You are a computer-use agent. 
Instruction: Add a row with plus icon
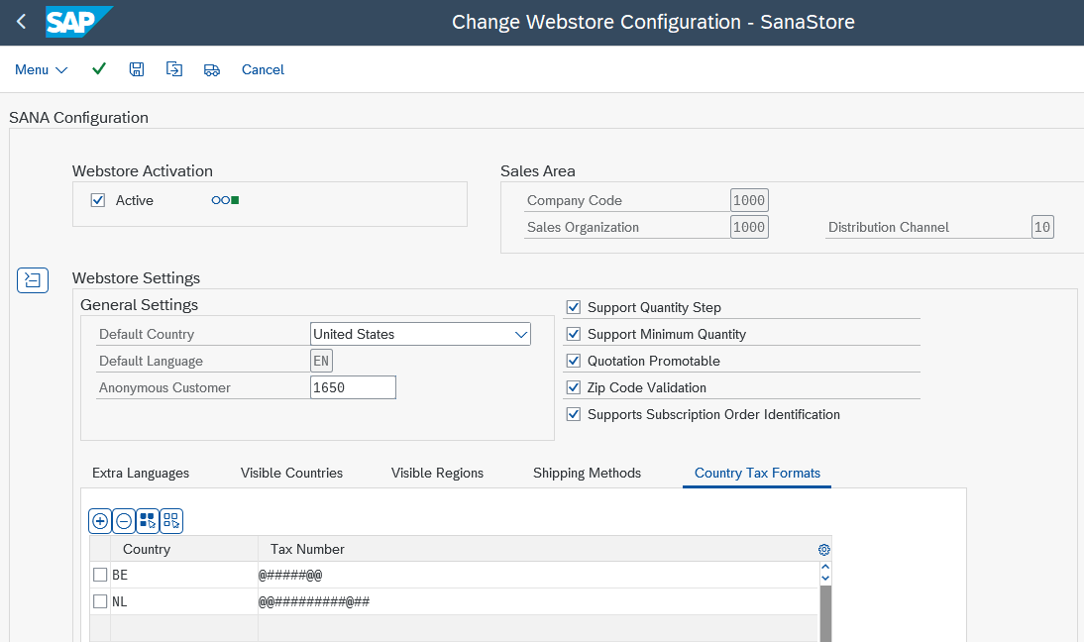(x=100, y=520)
